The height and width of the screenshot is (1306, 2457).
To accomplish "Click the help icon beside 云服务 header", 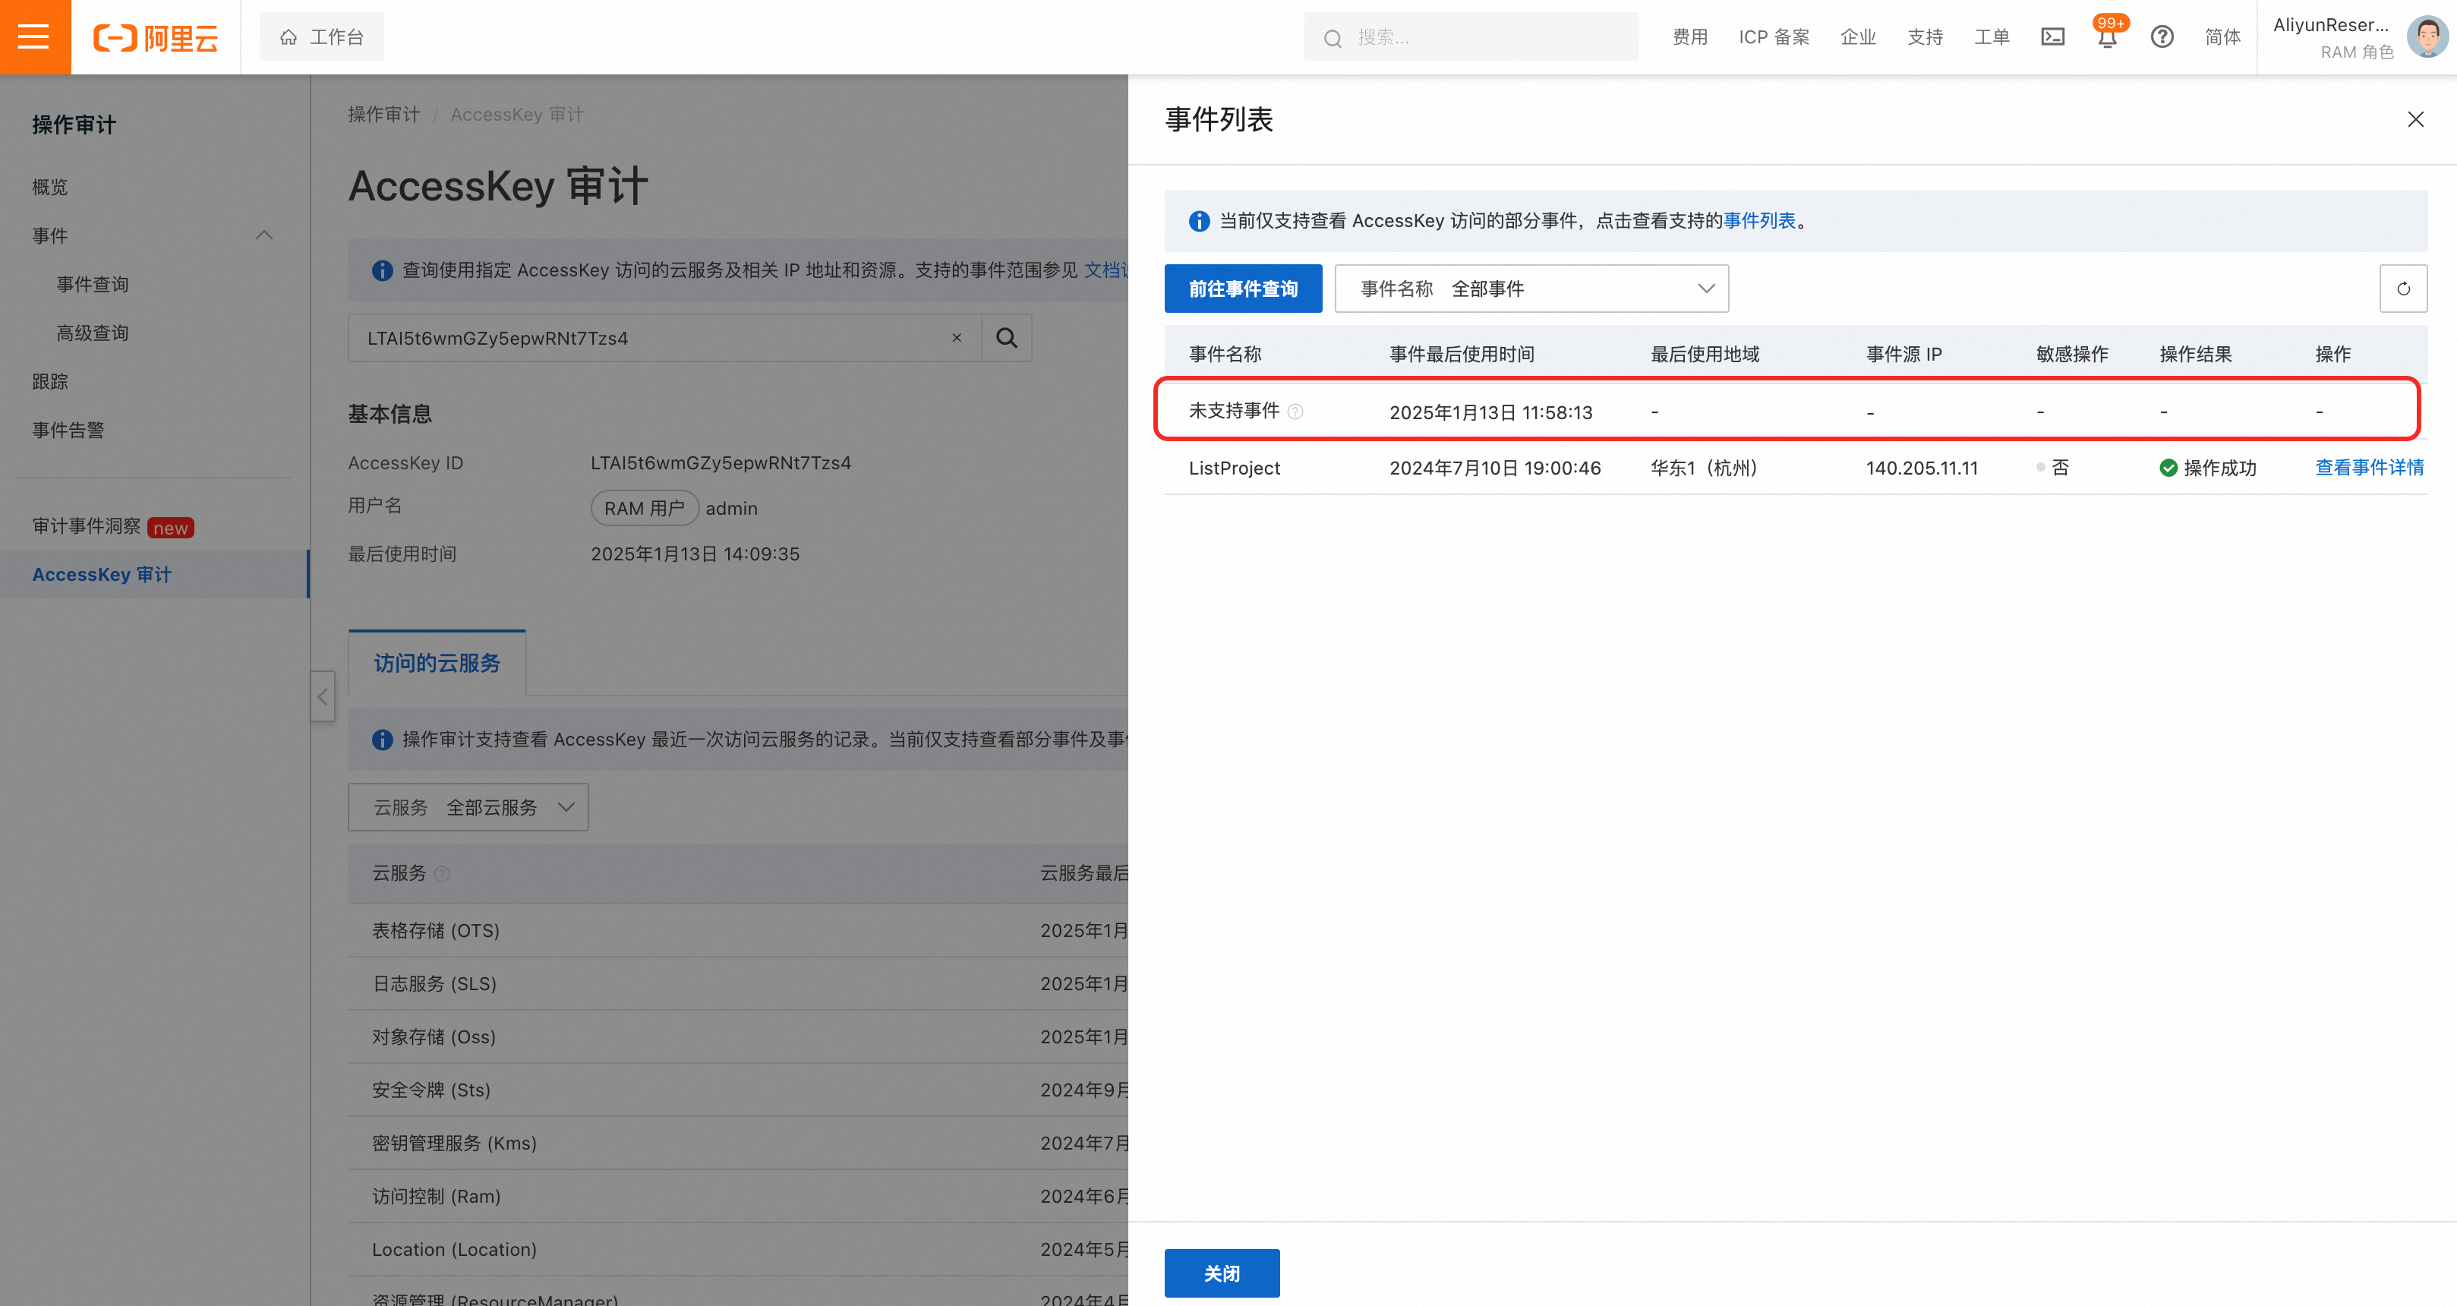I will (x=442, y=874).
